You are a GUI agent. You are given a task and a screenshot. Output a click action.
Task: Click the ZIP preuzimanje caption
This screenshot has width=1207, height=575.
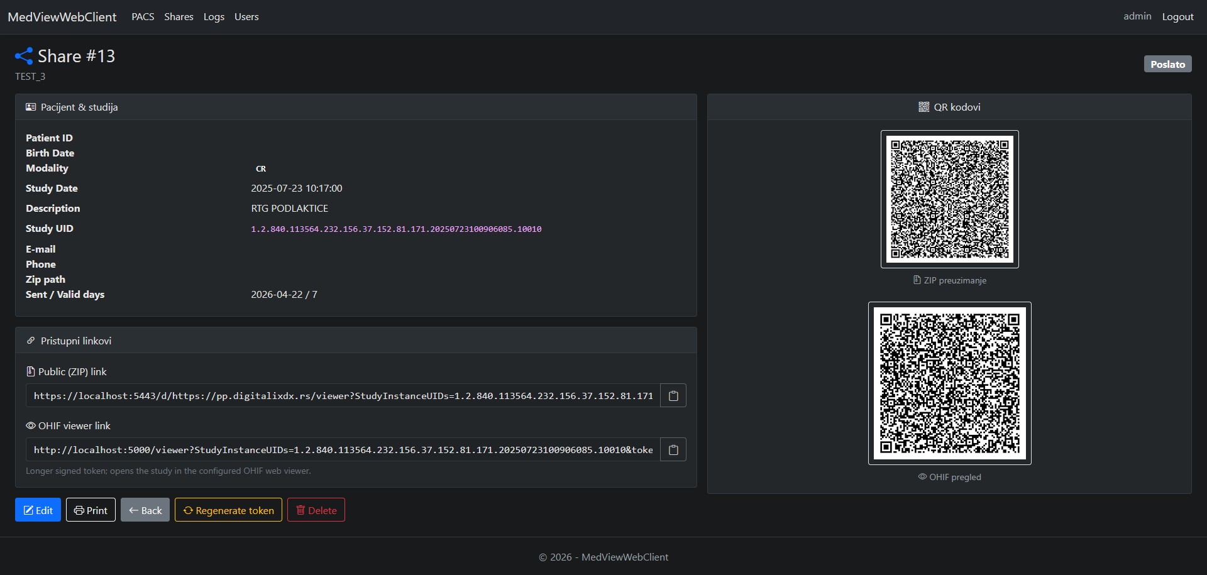pos(955,280)
